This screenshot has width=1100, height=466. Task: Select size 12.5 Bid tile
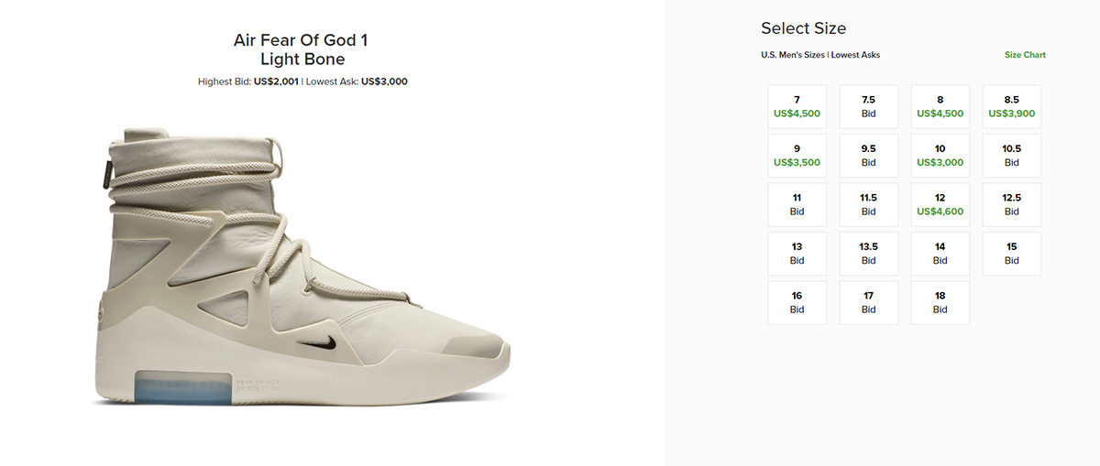coord(1011,204)
